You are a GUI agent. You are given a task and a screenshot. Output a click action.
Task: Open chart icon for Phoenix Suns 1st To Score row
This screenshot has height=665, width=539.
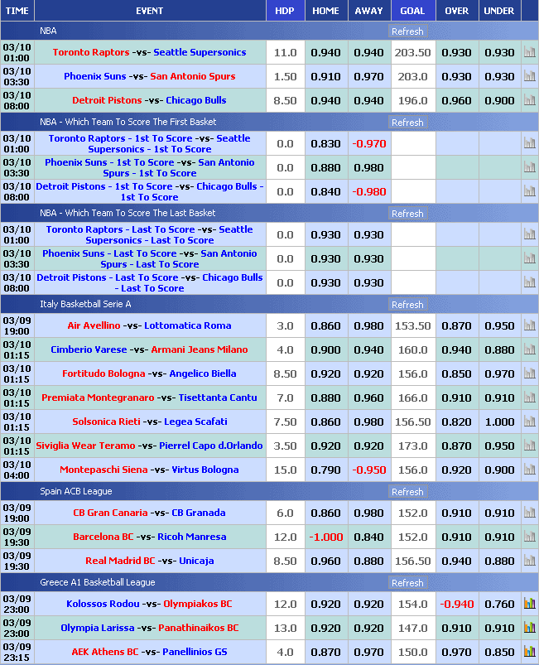pyautogui.click(x=529, y=167)
